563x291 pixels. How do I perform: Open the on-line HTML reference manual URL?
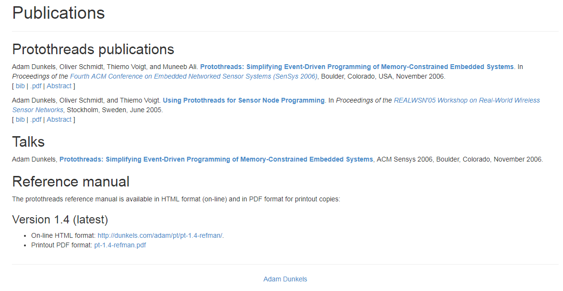coord(160,235)
